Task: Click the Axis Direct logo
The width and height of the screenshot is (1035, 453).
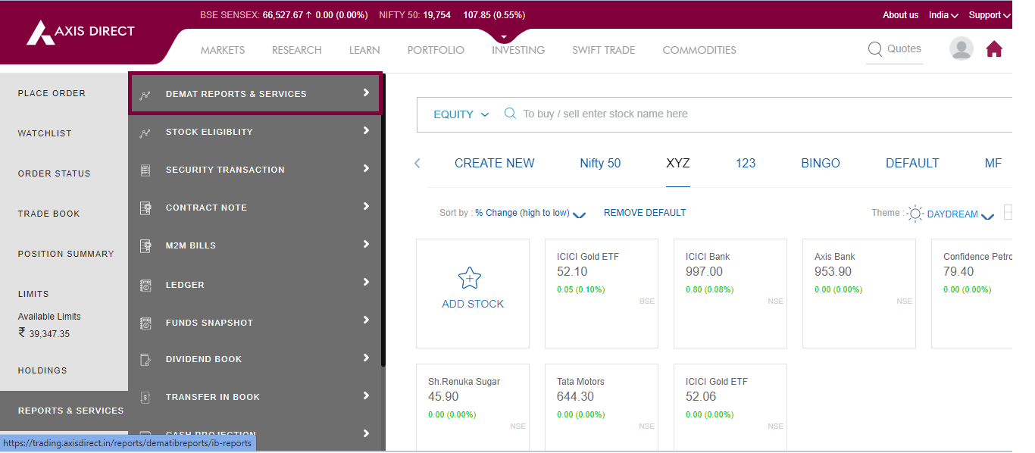Action: [x=80, y=32]
